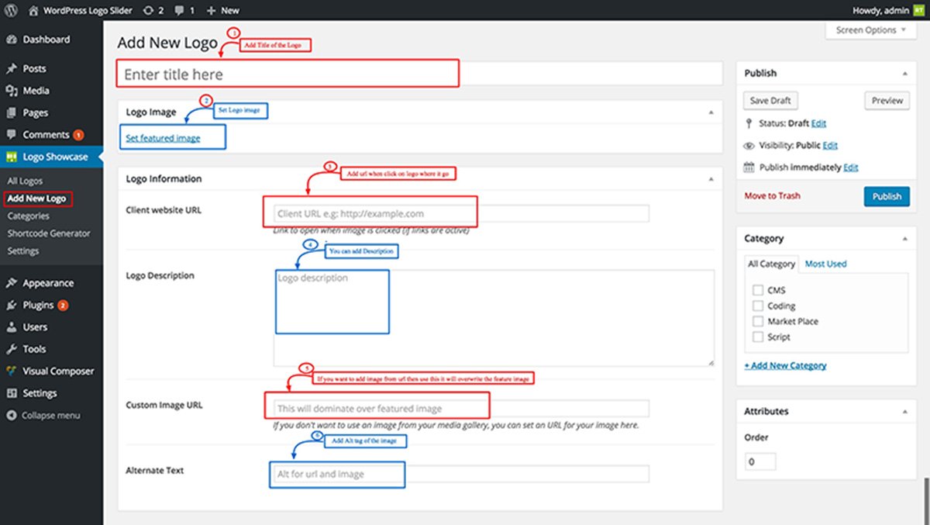Select Add New Logo submenu item
The width and height of the screenshot is (930, 525).
pyautogui.click(x=37, y=199)
